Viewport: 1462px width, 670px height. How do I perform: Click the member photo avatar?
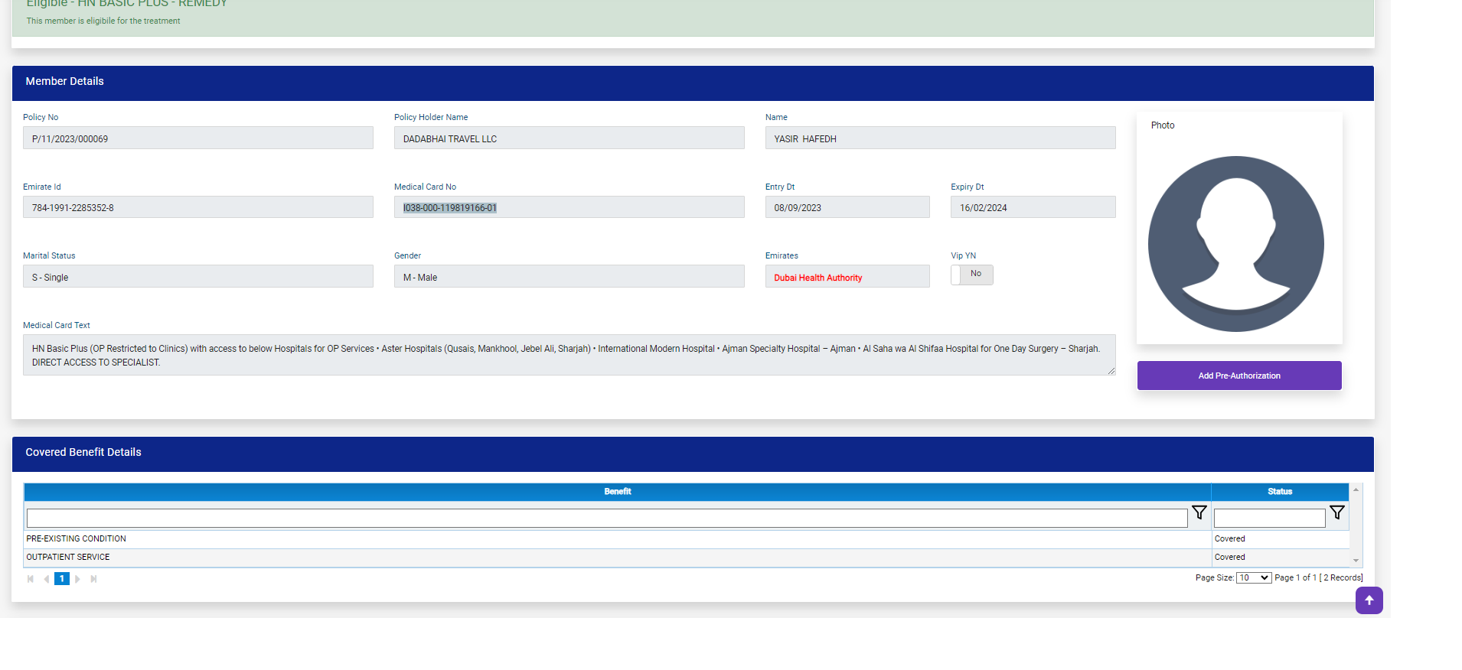(x=1235, y=244)
